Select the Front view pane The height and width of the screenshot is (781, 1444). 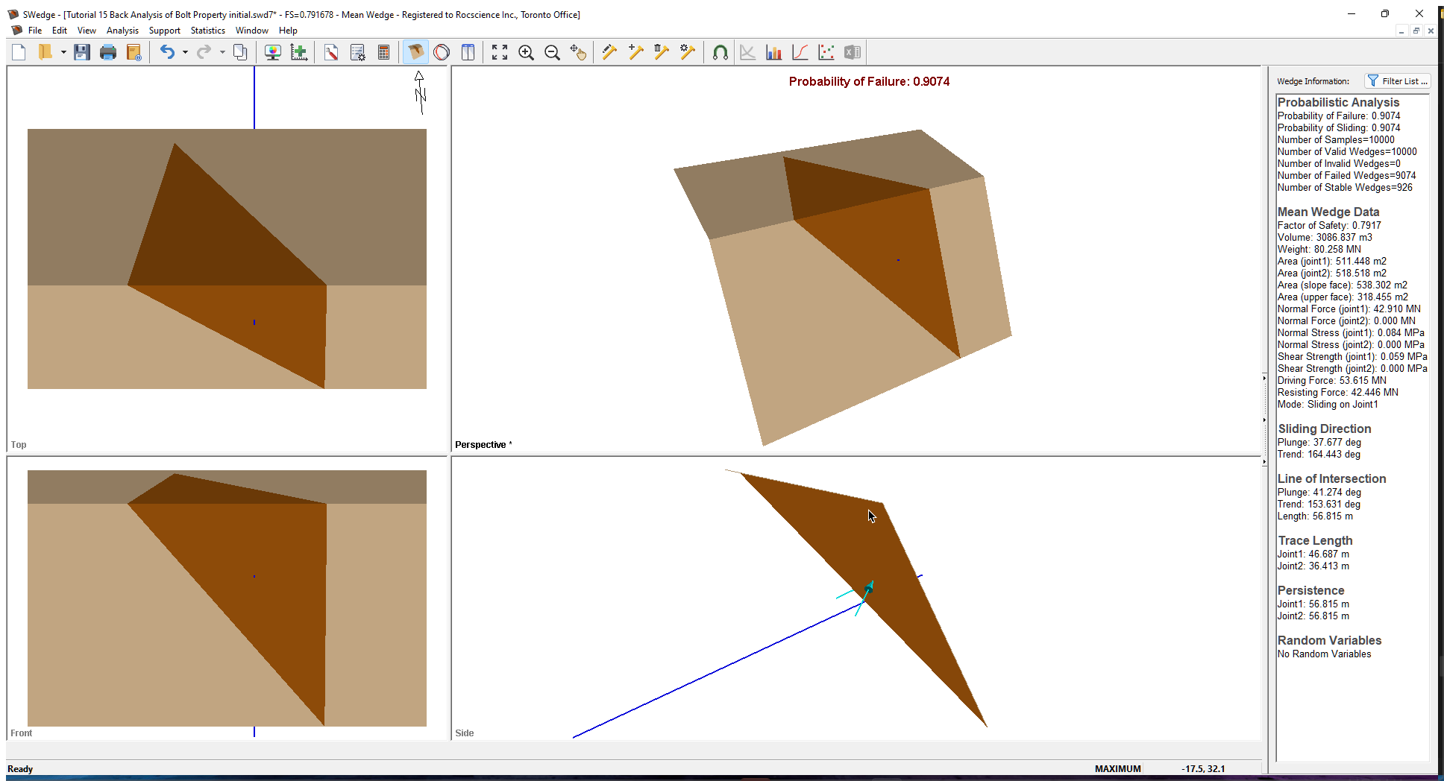pyautogui.click(x=227, y=598)
